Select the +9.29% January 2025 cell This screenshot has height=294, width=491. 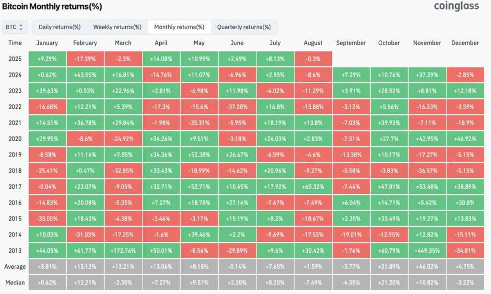coord(47,58)
